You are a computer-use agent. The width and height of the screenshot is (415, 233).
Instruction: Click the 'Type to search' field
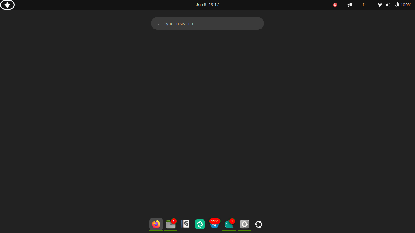(x=207, y=23)
